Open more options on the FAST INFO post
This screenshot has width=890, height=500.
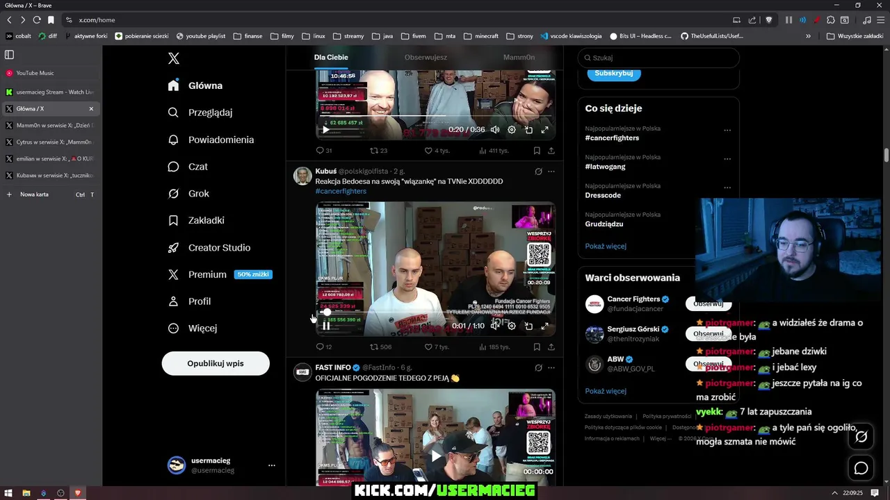point(551,368)
